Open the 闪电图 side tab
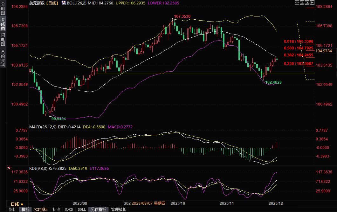 tap(3, 40)
